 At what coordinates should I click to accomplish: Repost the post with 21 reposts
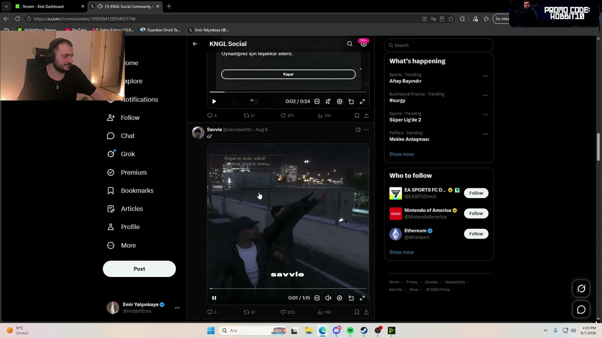[249, 115]
